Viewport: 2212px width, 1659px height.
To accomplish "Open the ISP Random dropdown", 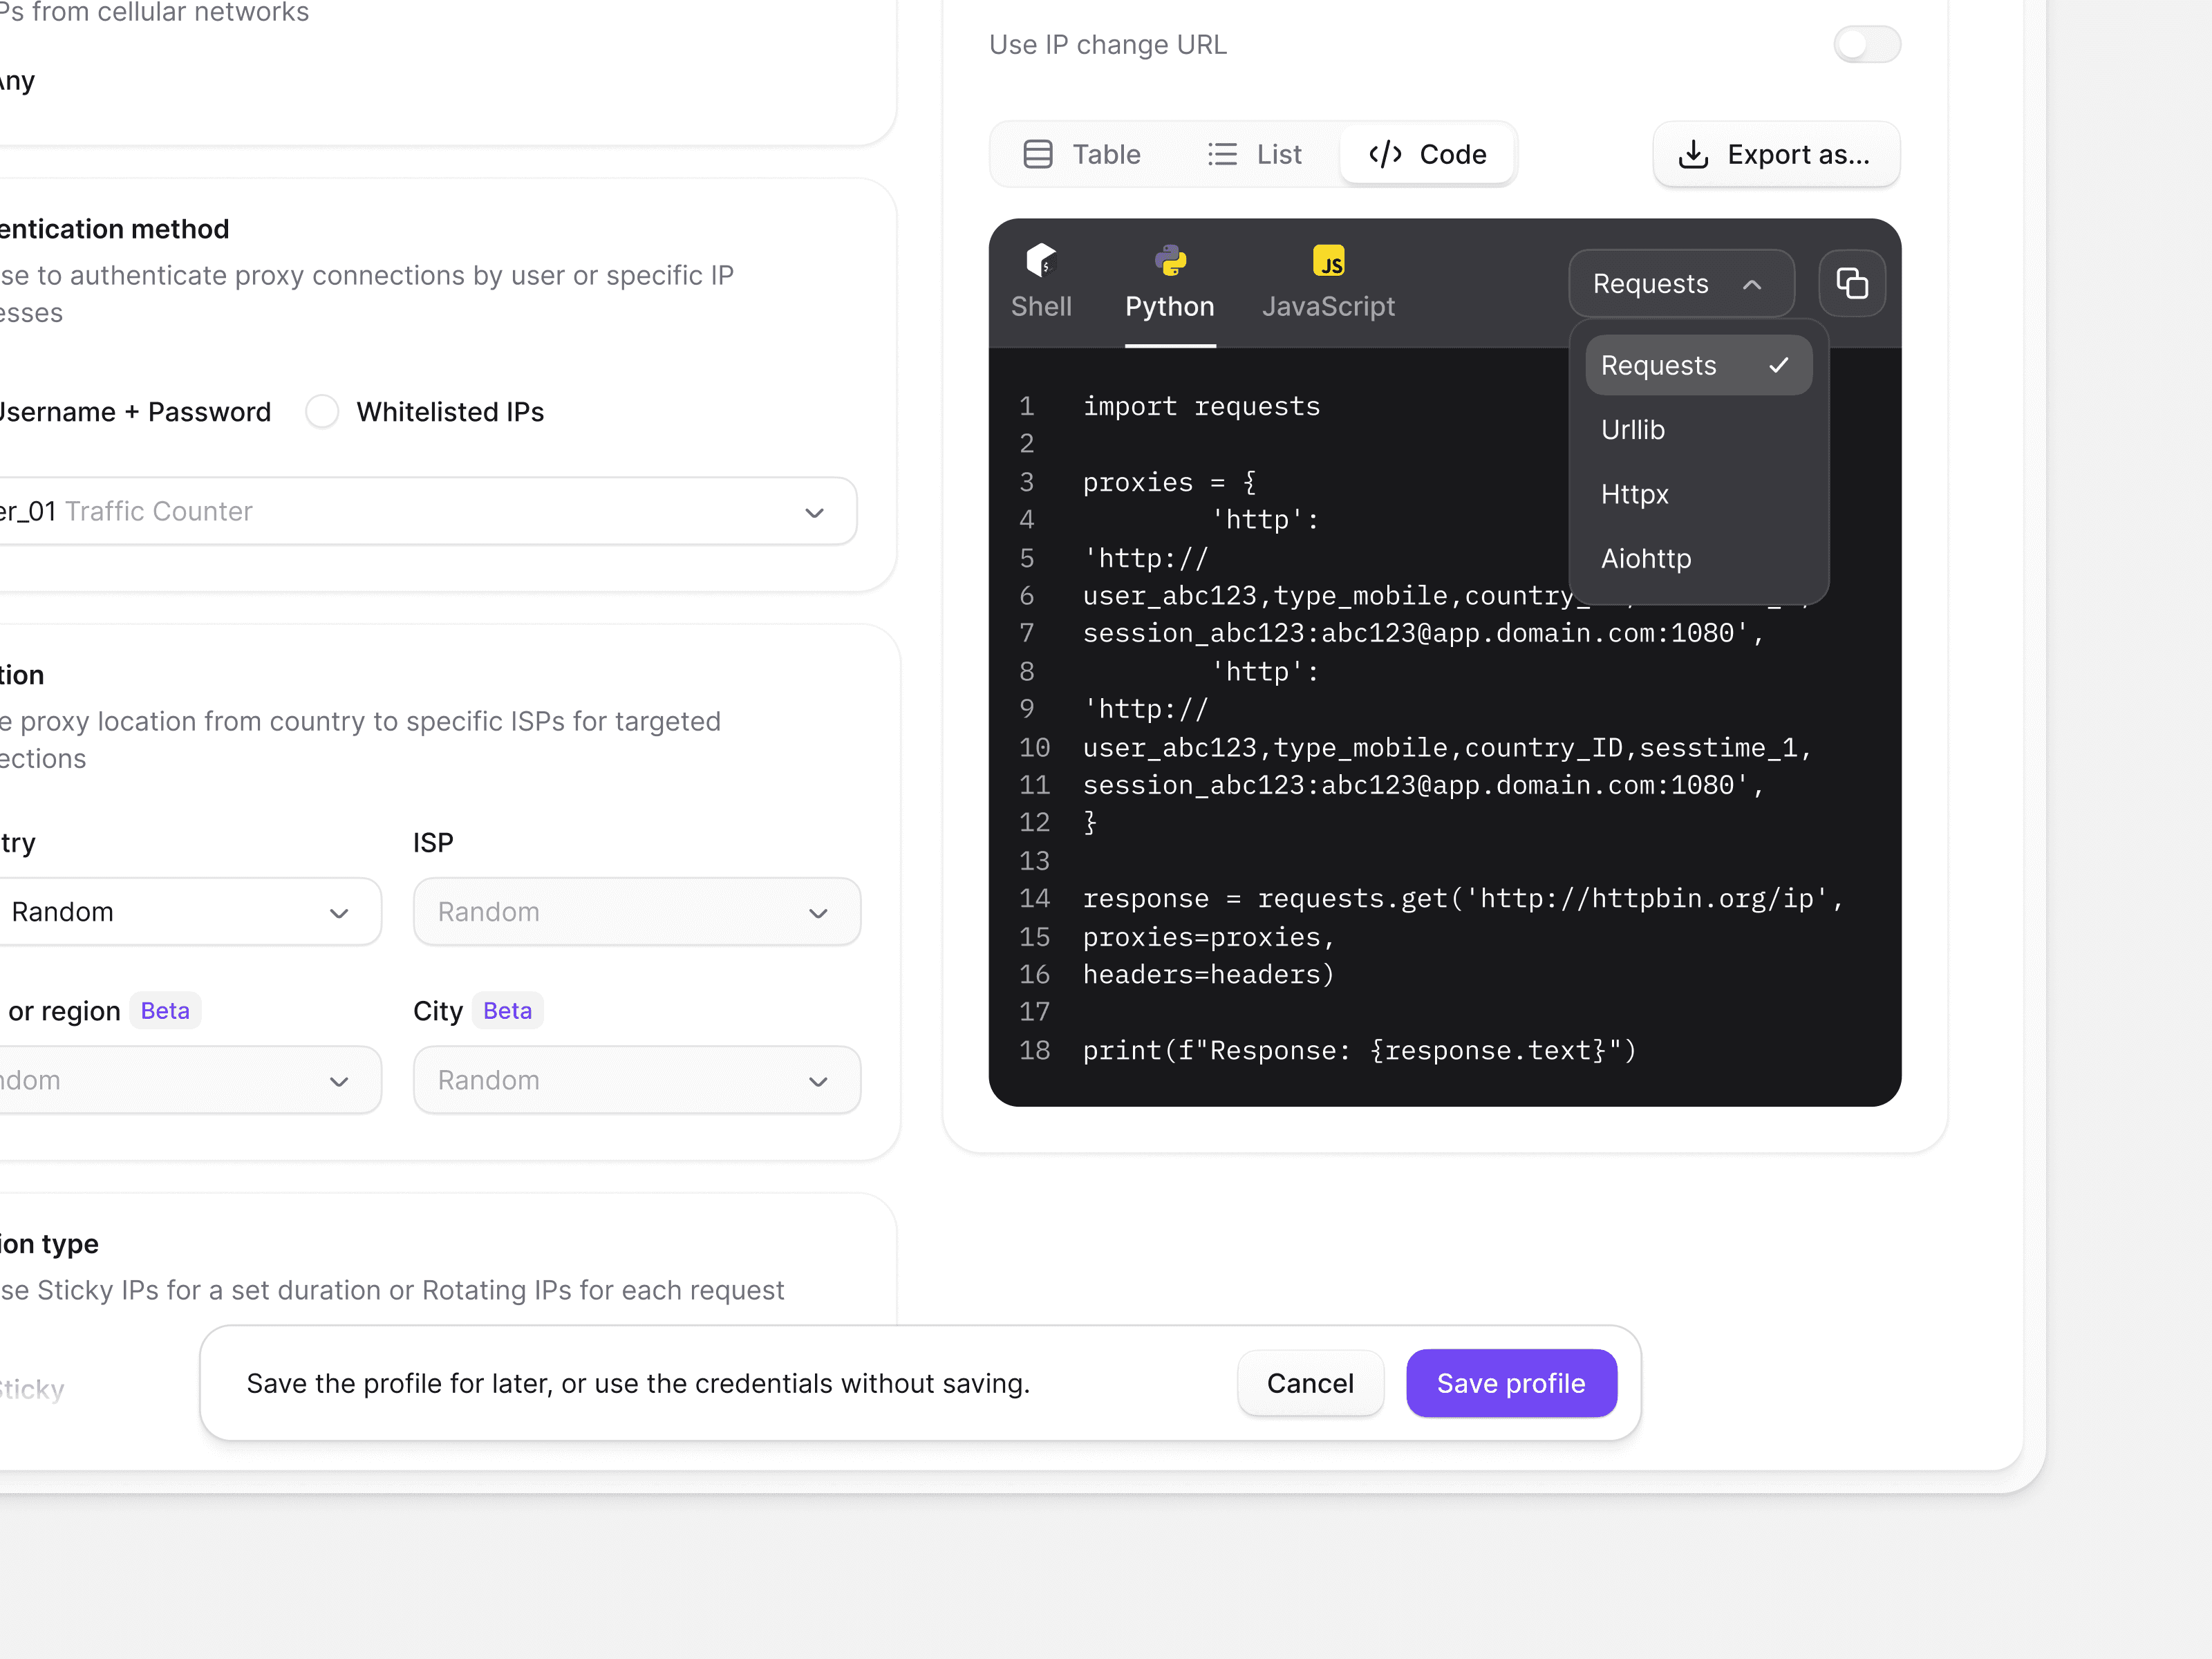I will tap(637, 912).
